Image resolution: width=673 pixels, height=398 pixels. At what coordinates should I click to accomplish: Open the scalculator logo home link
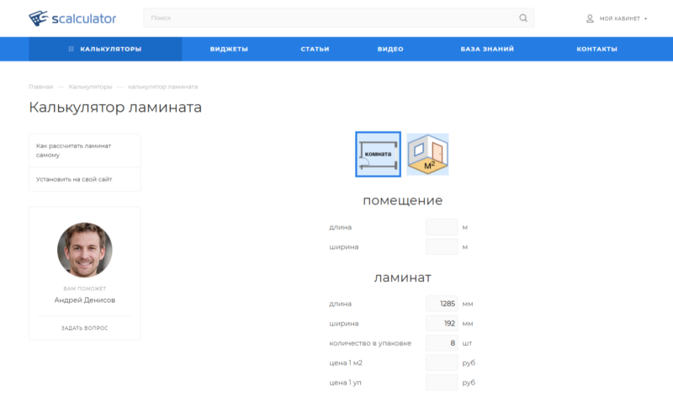pyautogui.click(x=72, y=19)
